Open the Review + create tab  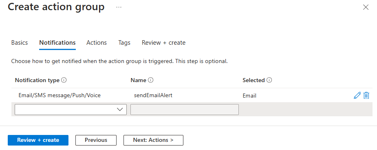(163, 43)
